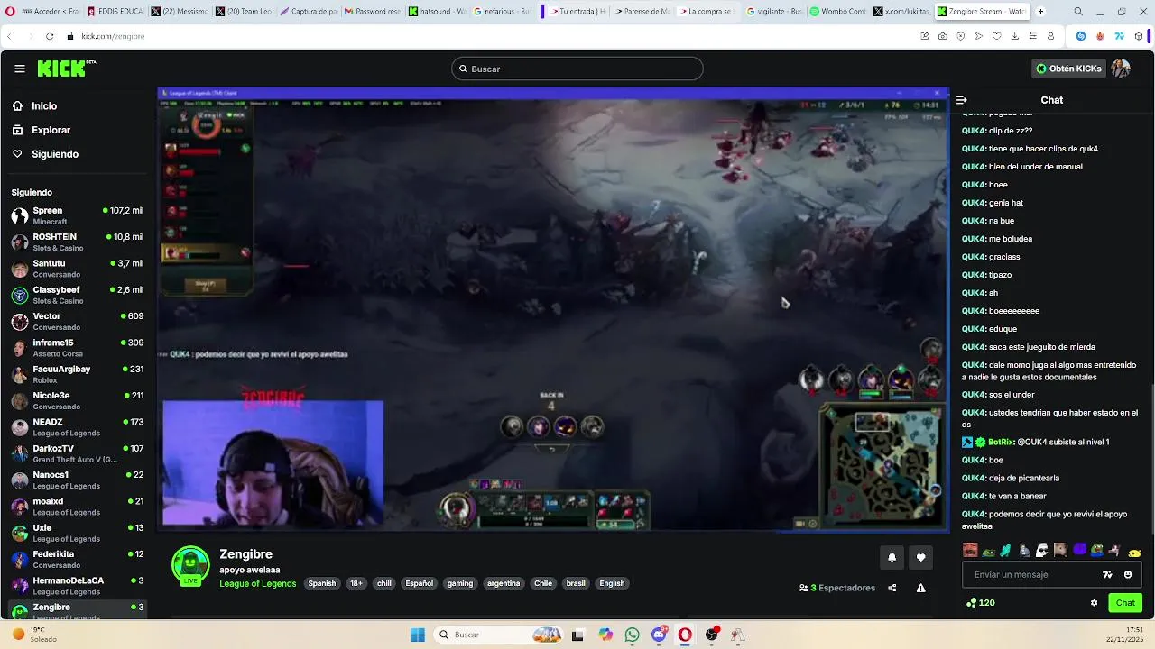
Task: Click the green Chat send button
Action: 1125,603
